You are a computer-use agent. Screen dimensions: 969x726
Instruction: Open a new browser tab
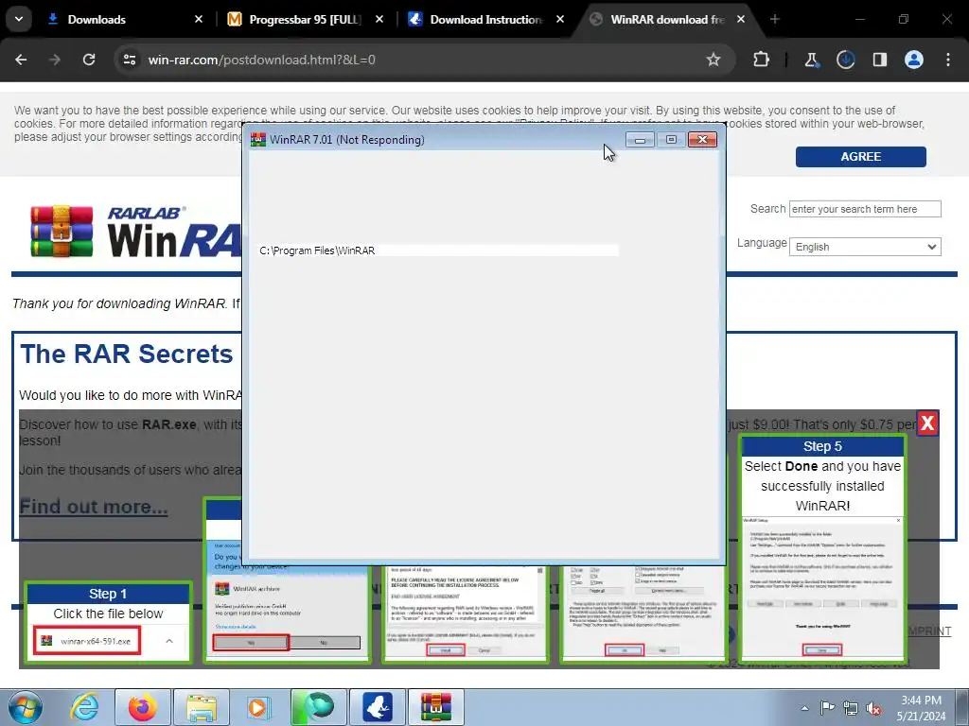(x=774, y=19)
